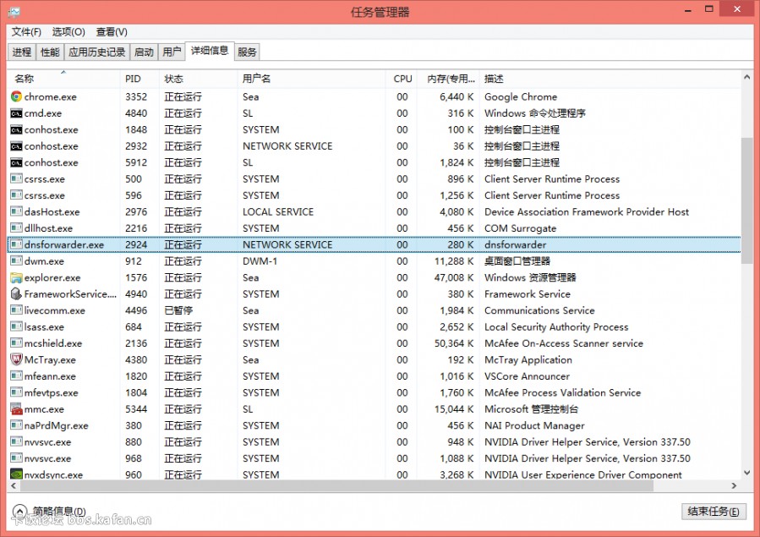Sort by the CPU column header
Viewport: 760px width, 537px height.
402,79
